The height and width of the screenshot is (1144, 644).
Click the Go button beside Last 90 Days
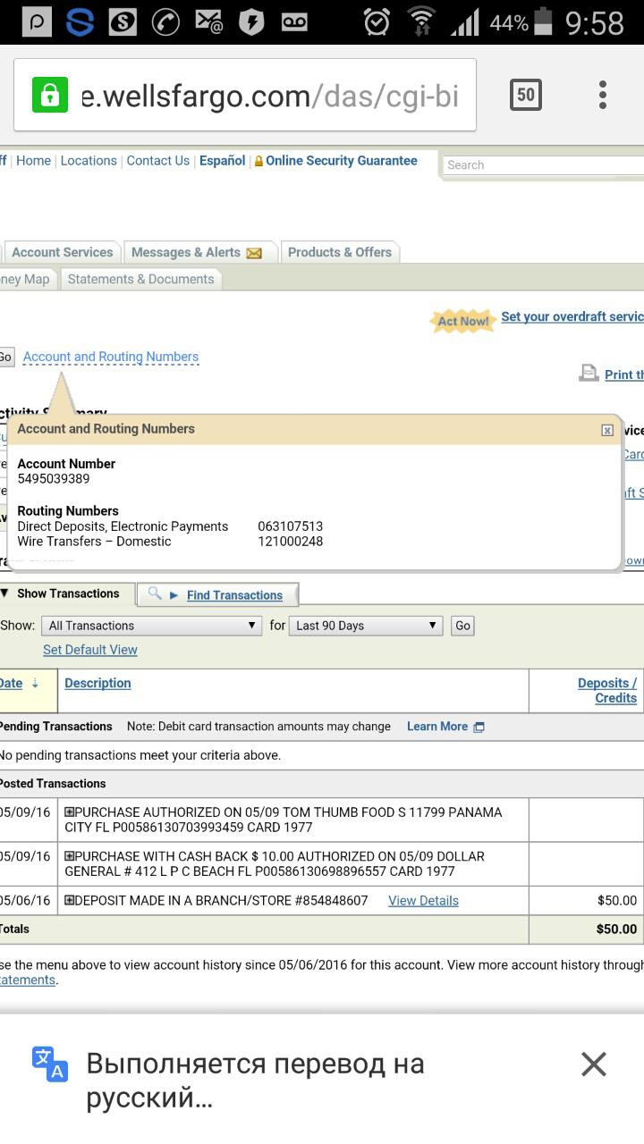(462, 626)
